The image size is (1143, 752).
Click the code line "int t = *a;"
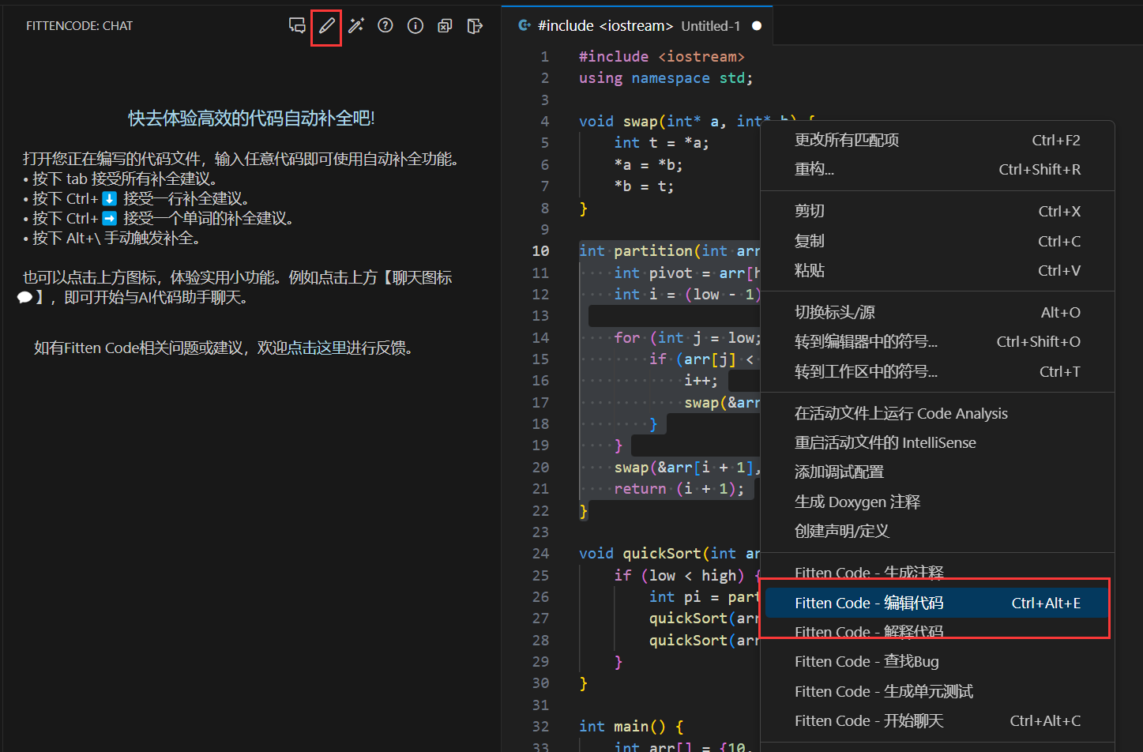point(662,143)
